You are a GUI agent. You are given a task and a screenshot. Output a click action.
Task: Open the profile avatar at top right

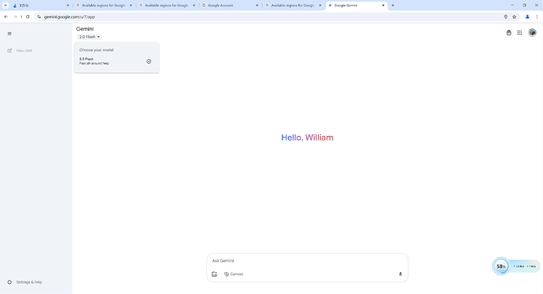[x=532, y=32]
